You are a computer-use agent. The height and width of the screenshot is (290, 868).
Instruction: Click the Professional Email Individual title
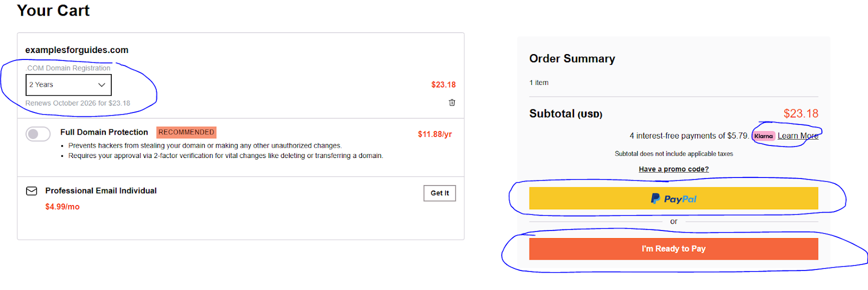pyautogui.click(x=101, y=191)
